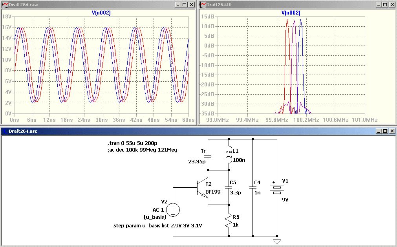Image resolution: width=397 pixels, height=247 pixels.
Task: Select the V2 voltage source circle
Action: [173, 210]
